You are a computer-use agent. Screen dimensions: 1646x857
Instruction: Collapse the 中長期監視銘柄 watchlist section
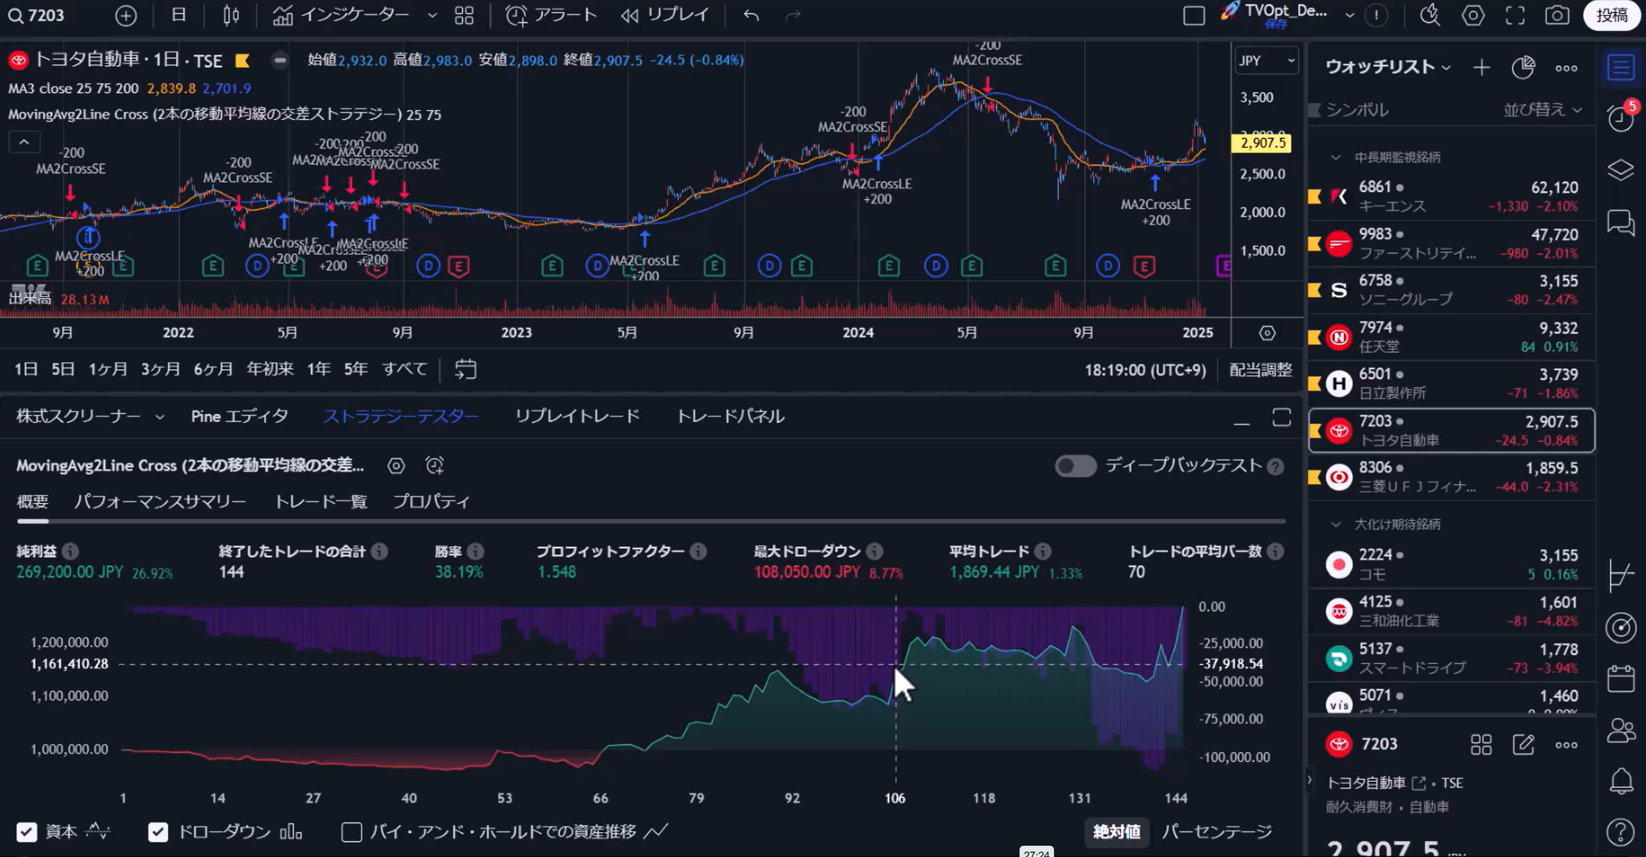pyautogui.click(x=1335, y=157)
